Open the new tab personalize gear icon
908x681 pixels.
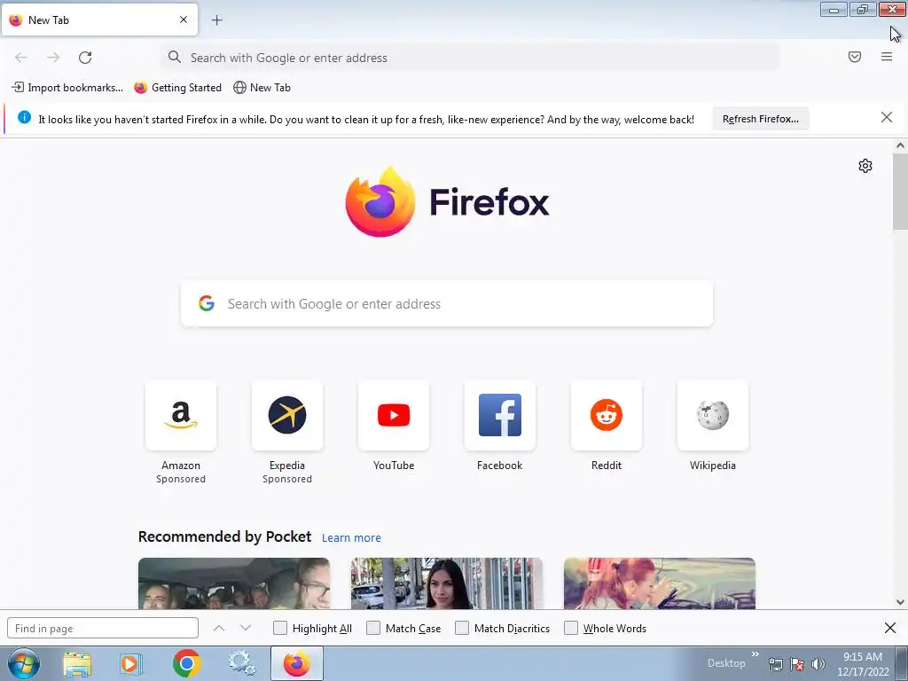pos(865,166)
